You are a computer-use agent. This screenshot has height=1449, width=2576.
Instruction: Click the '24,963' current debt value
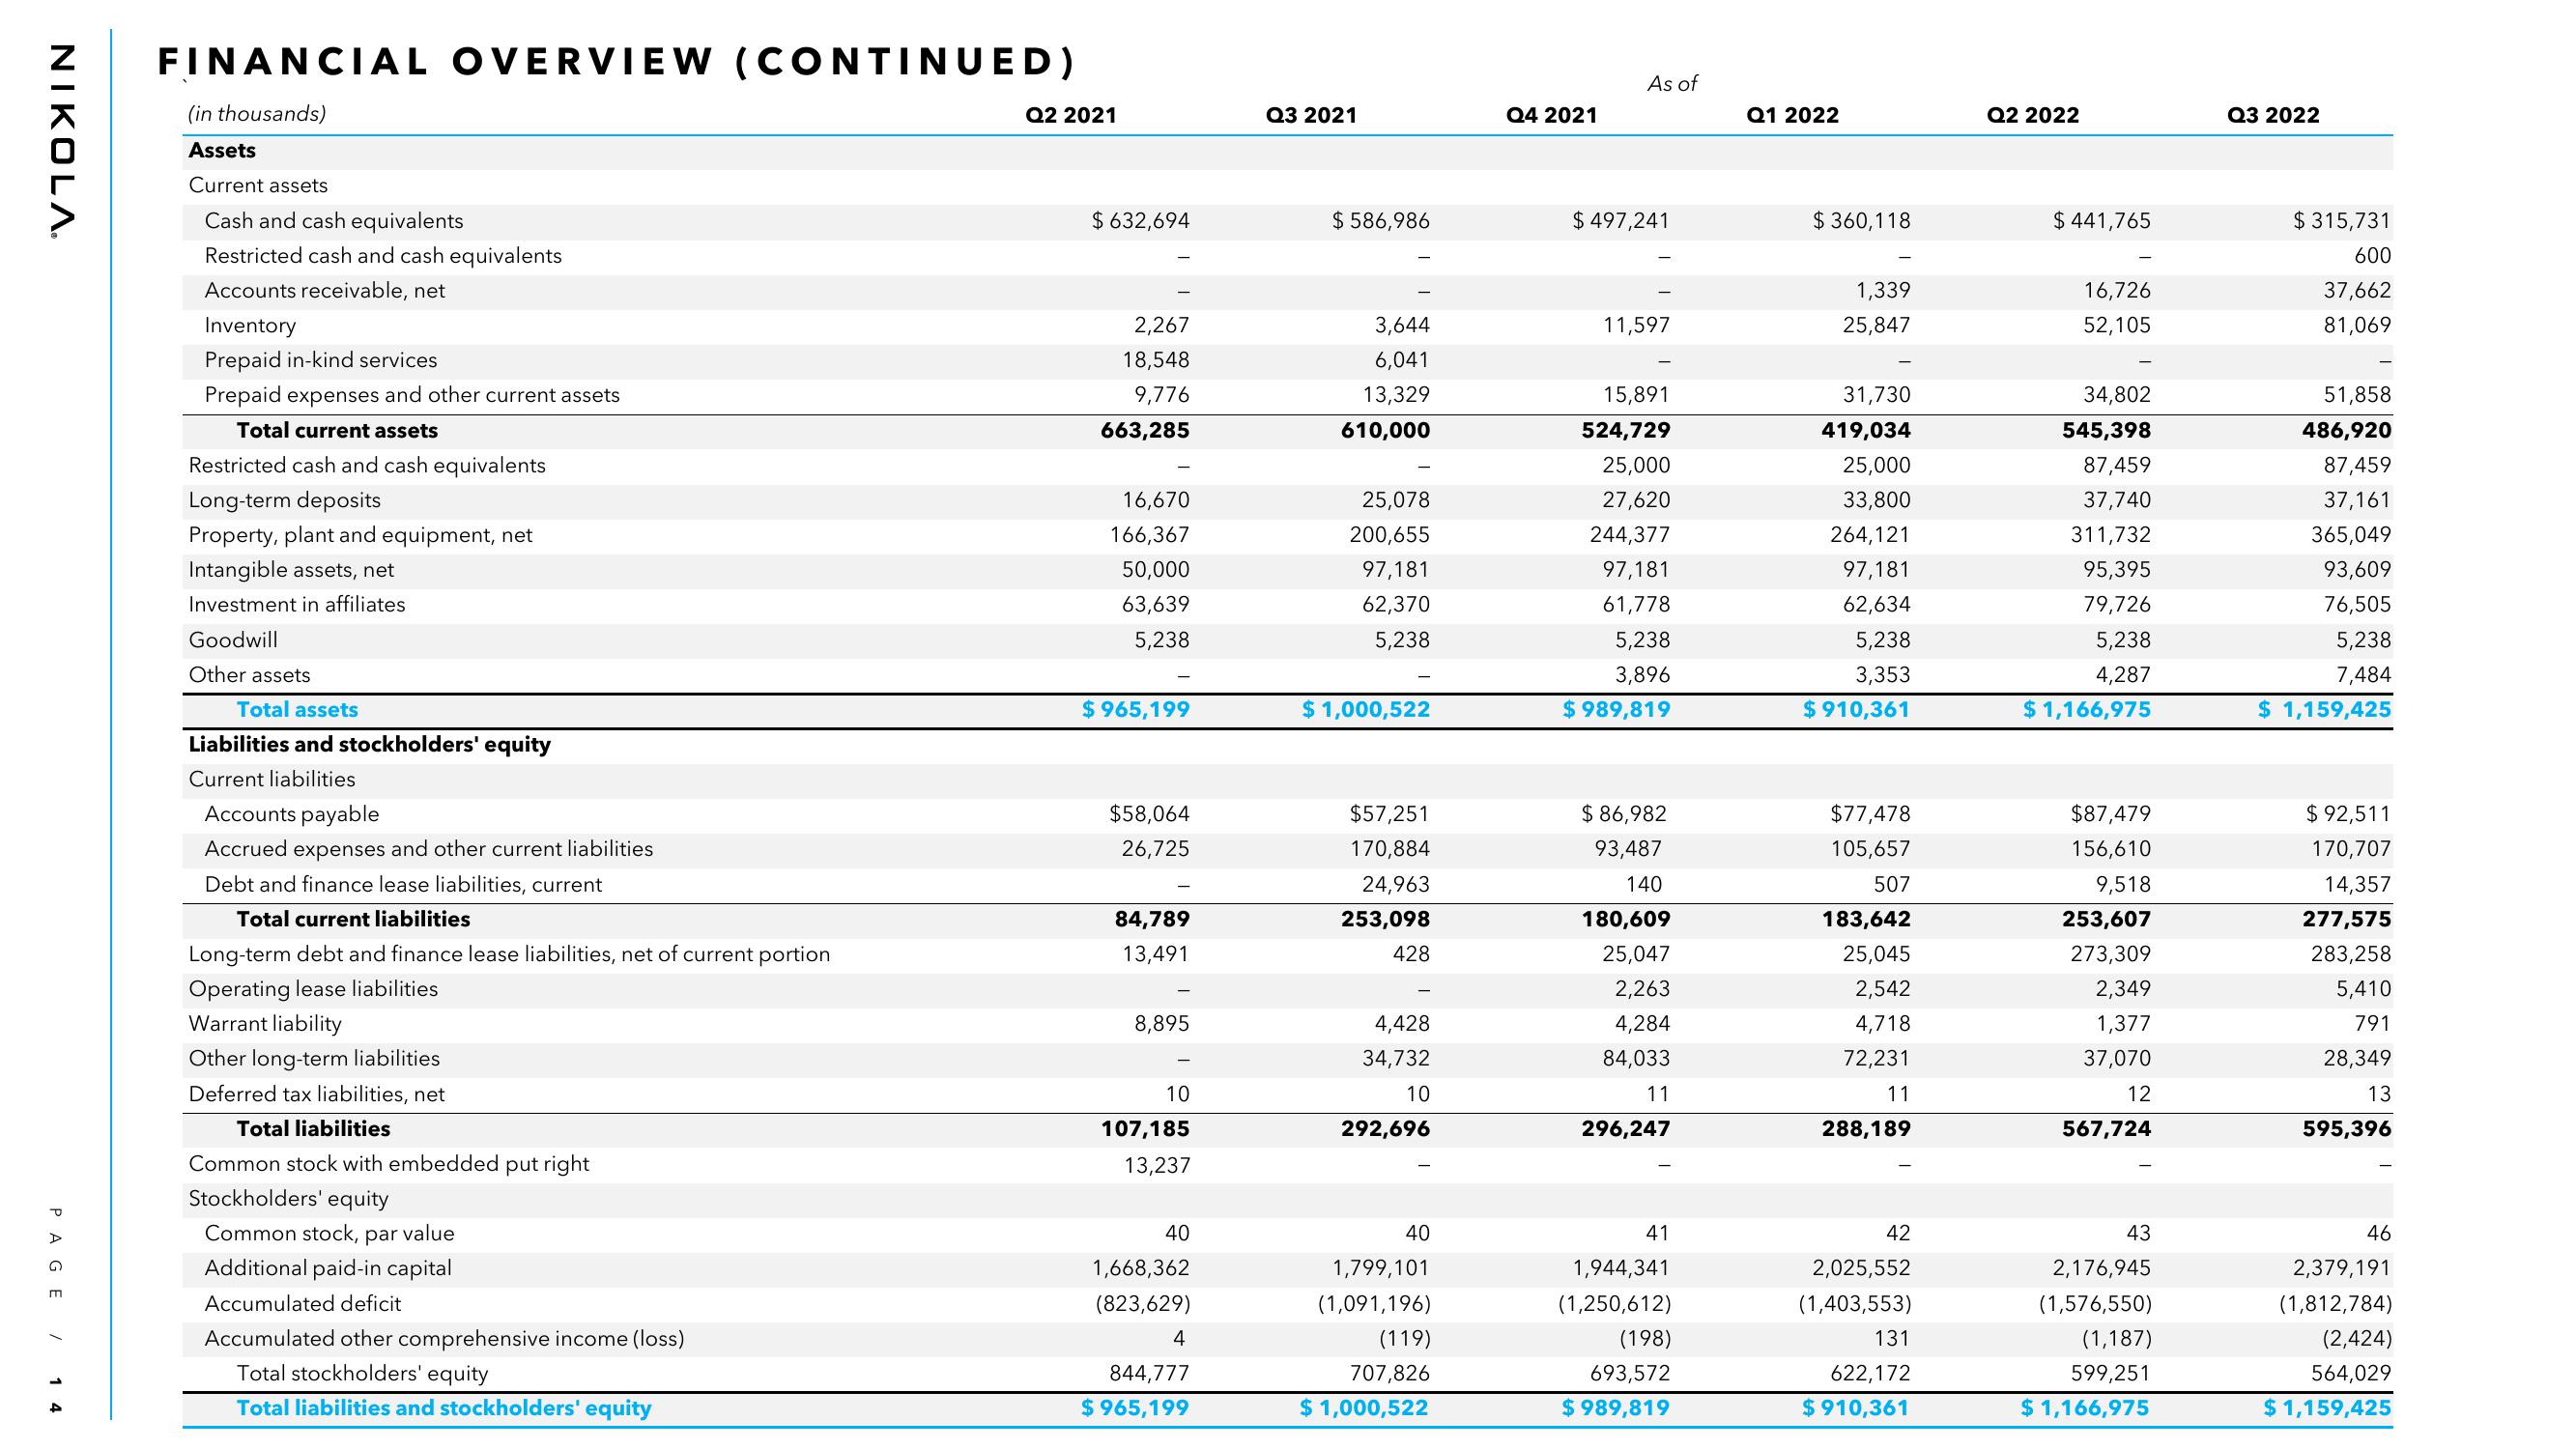pyautogui.click(x=1395, y=884)
